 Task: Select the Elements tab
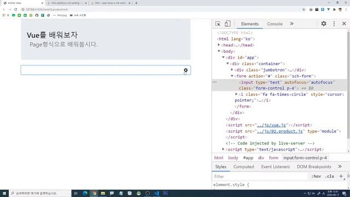coord(250,24)
